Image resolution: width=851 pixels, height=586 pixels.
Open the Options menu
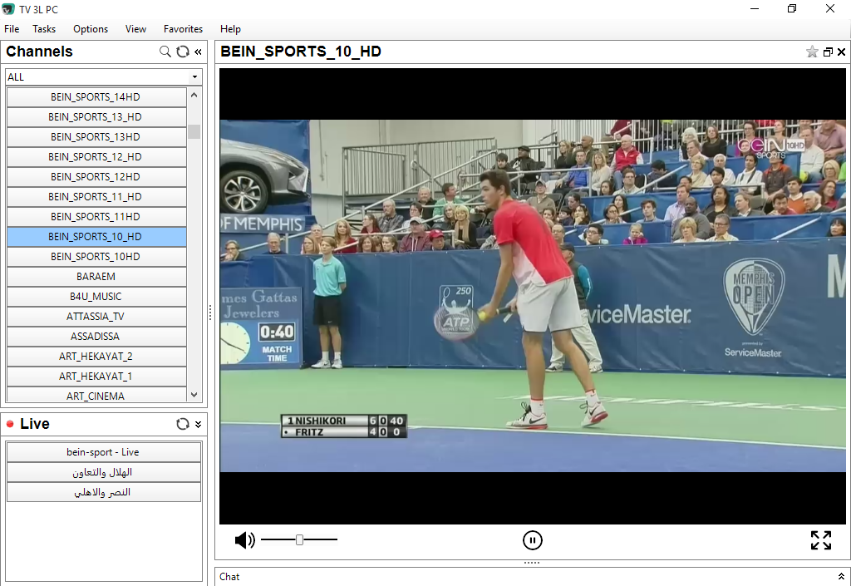(x=91, y=29)
